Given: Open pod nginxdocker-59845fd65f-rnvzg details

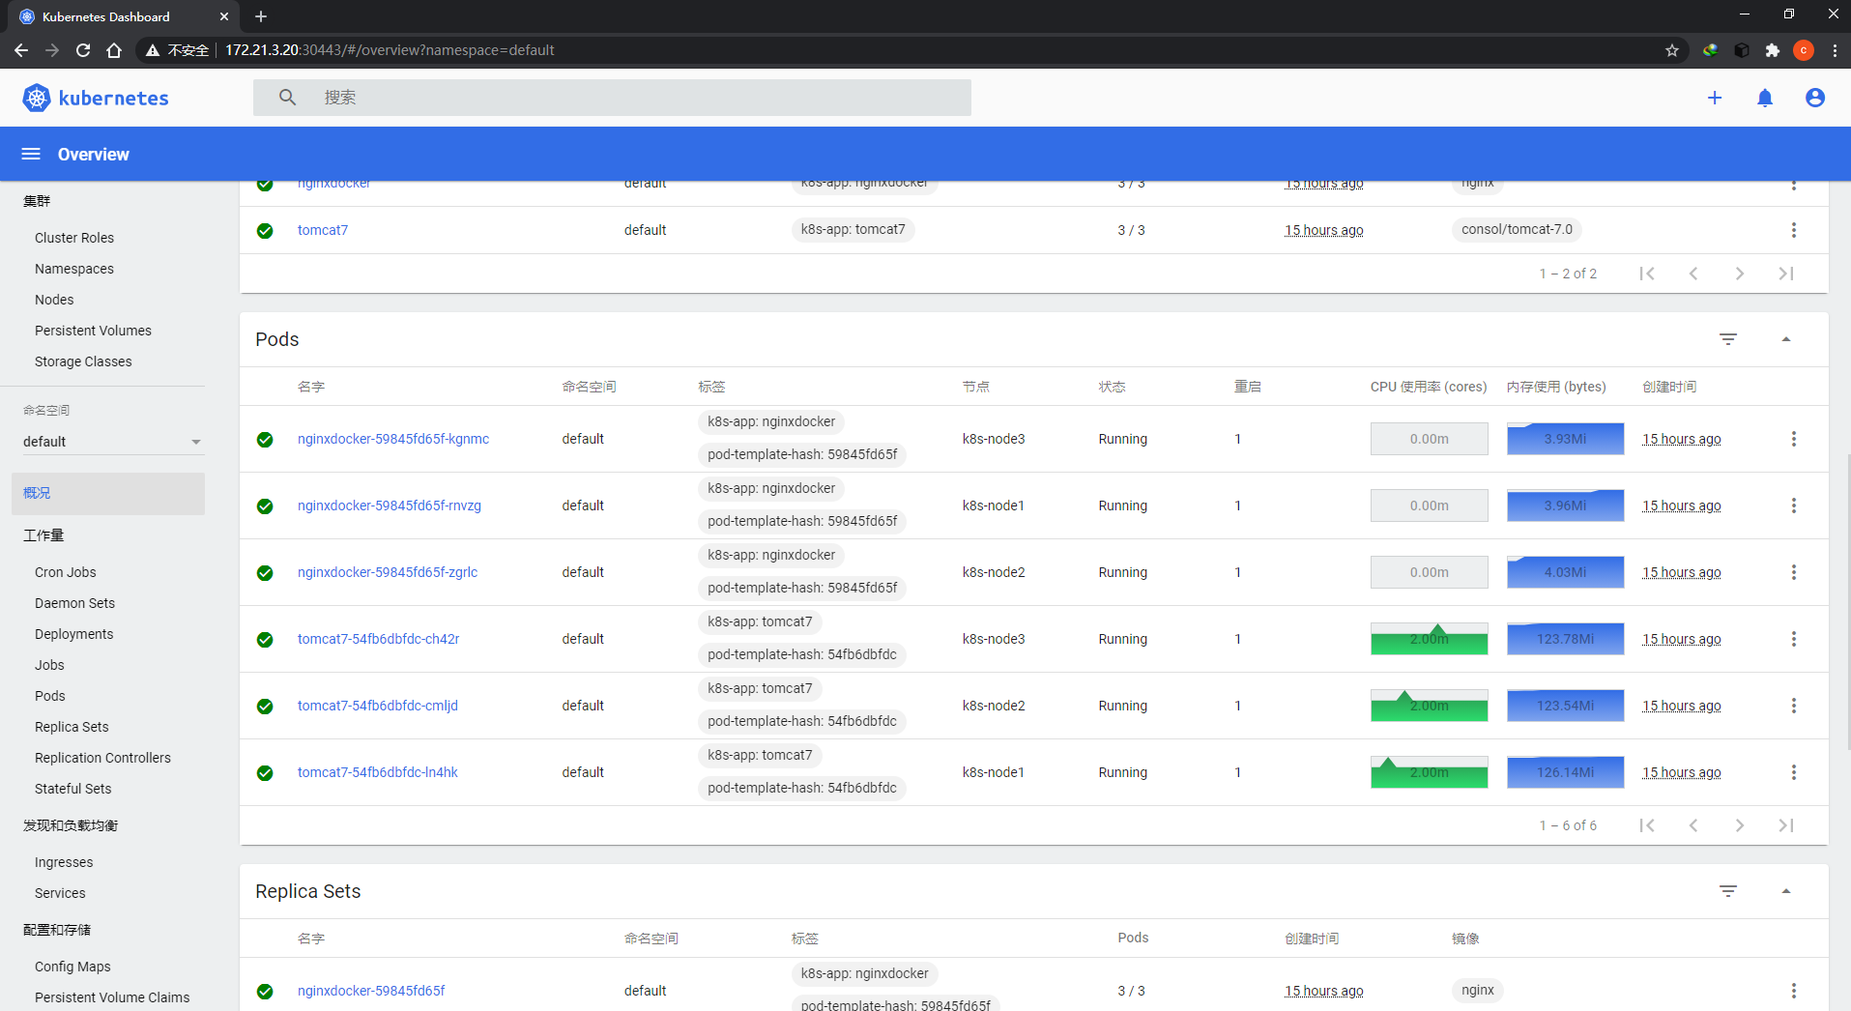Looking at the screenshot, I should tap(390, 505).
